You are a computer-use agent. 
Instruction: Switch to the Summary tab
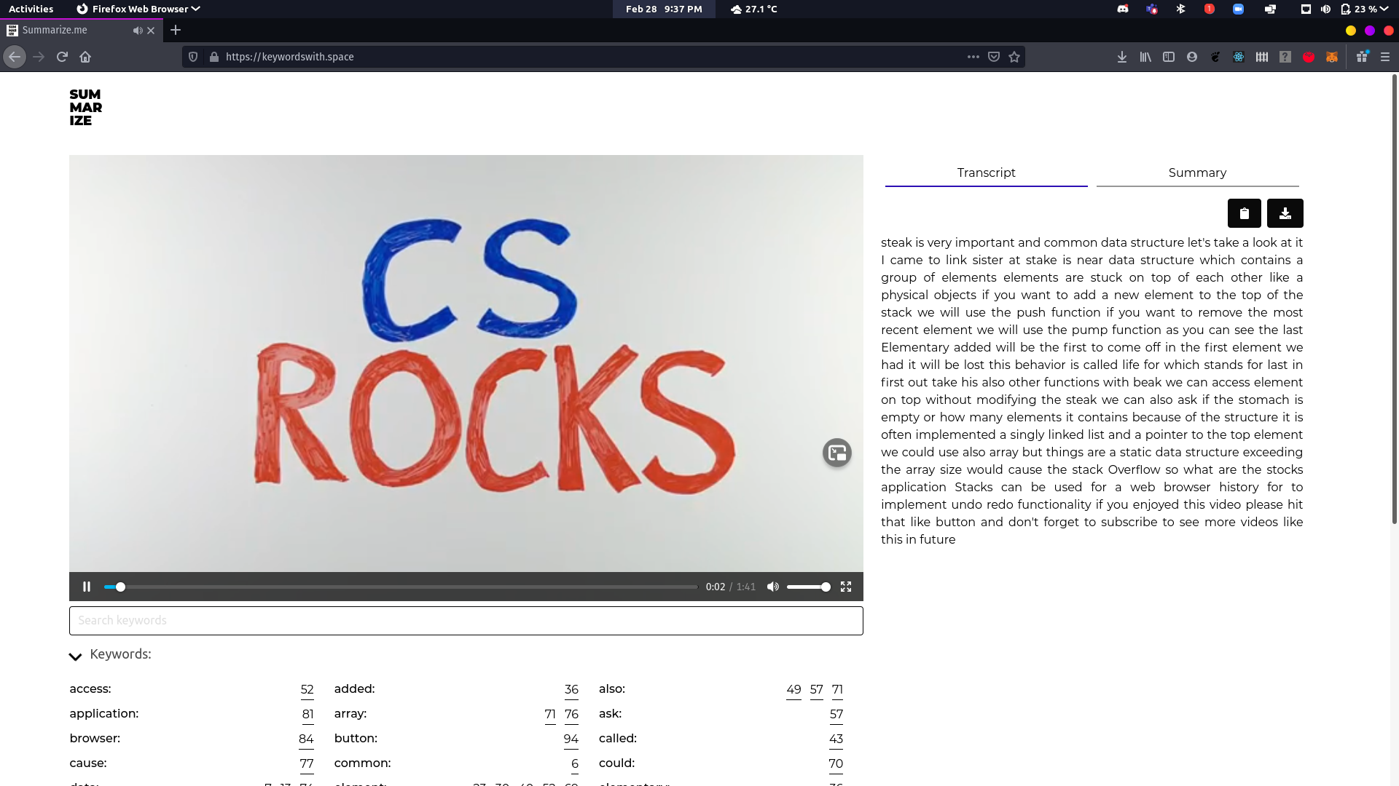[1197, 173]
